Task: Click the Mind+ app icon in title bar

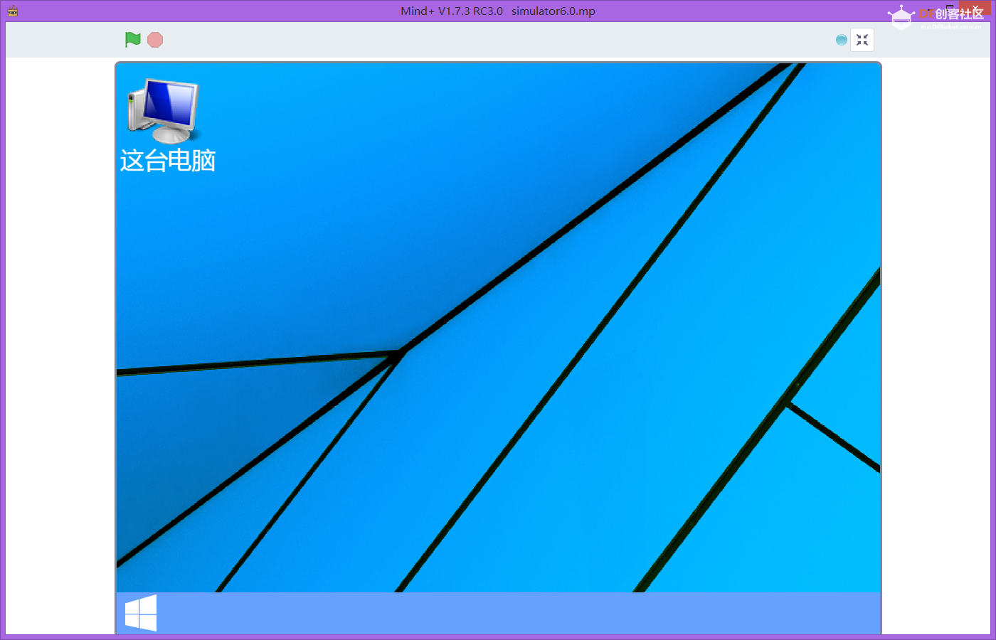Action: (13, 11)
